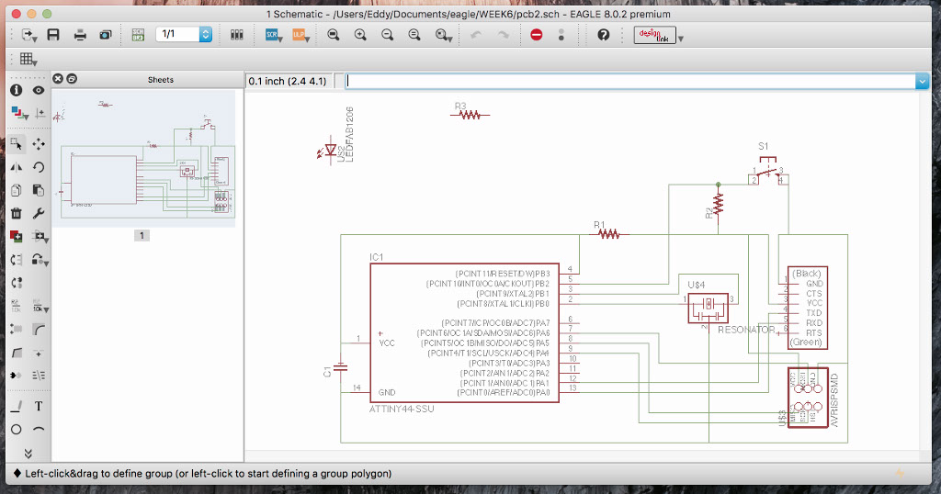Select the Delete trash tool
This screenshot has height=494, width=941.
coord(16,213)
